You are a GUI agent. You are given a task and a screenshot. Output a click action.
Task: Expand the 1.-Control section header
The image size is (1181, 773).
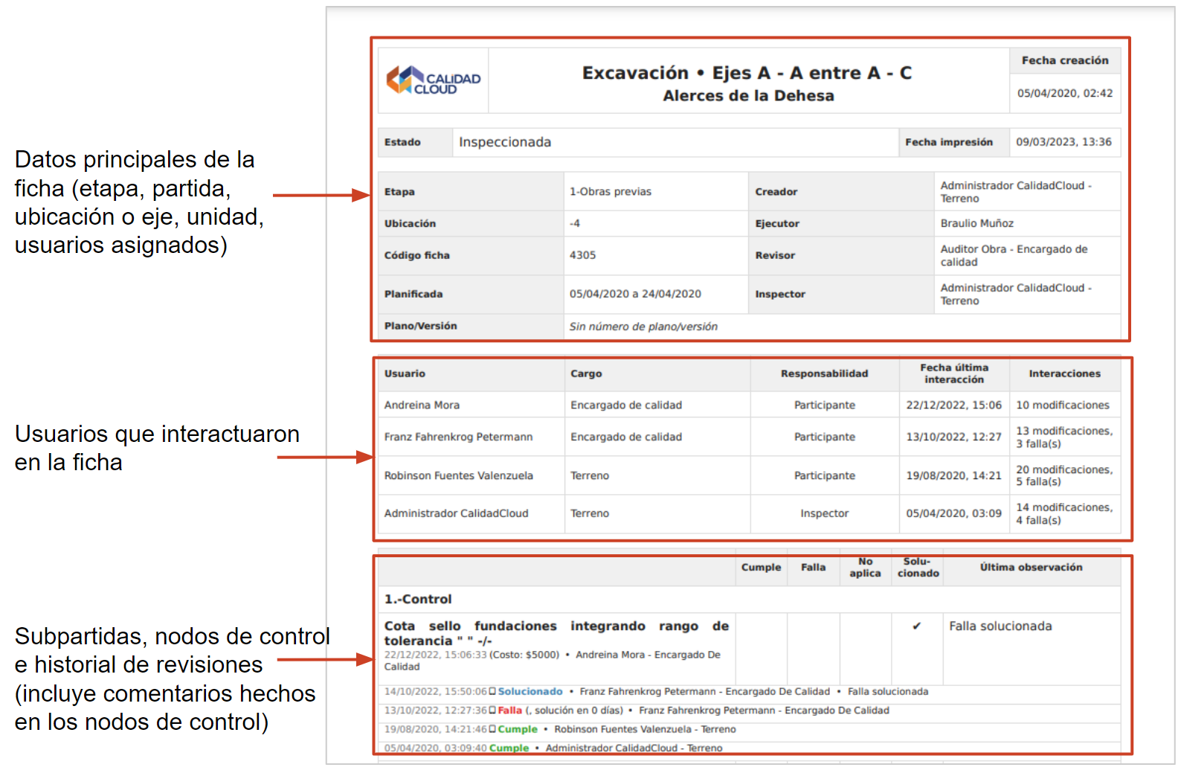coord(418,600)
